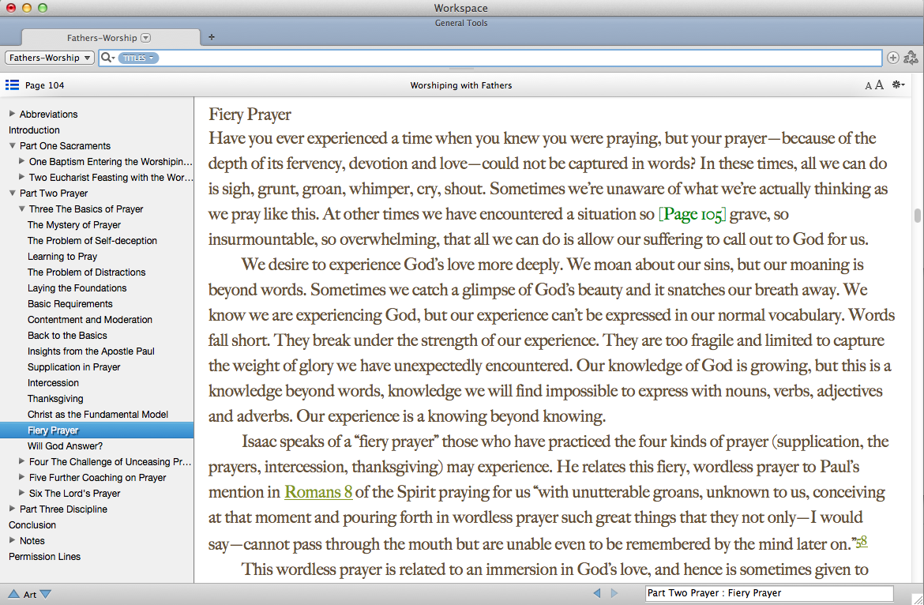The image size is (924, 605).
Task: Go forward with the right history arrow
Action: [x=614, y=593]
